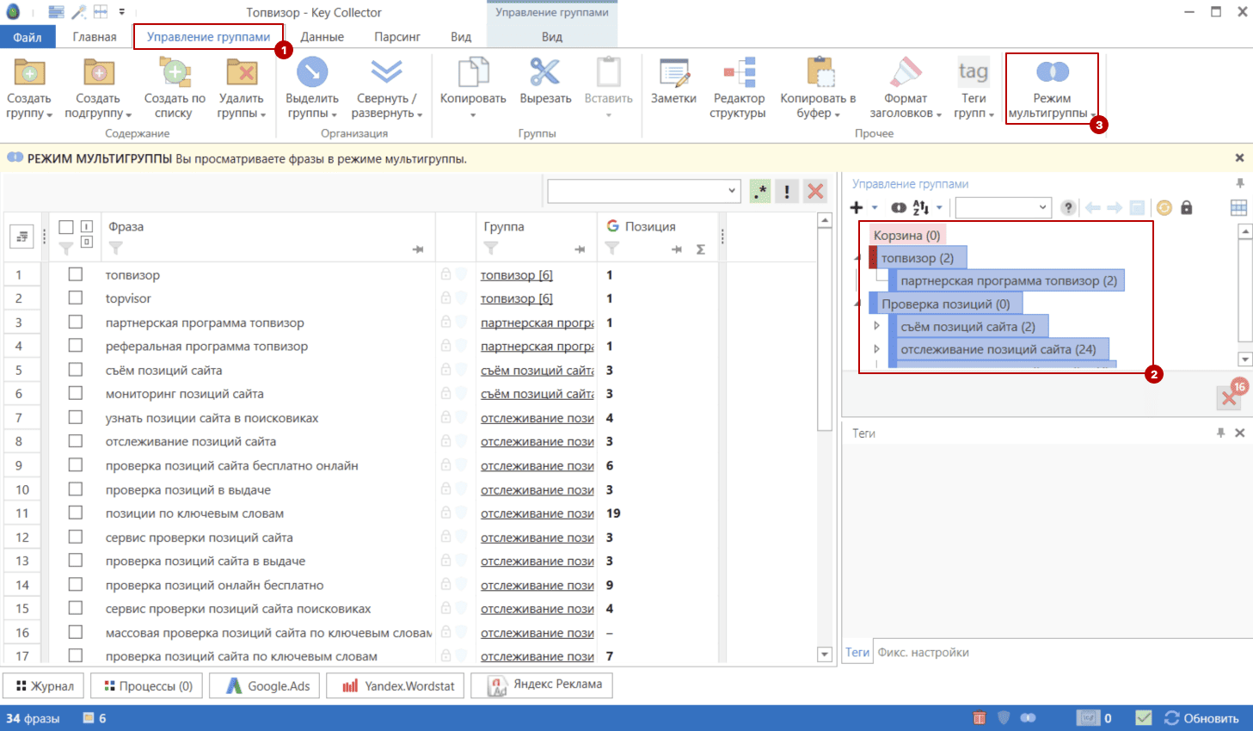Open the Structure Editor tool
Image resolution: width=1253 pixels, height=731 pixels.
click(x=739, y=74)
